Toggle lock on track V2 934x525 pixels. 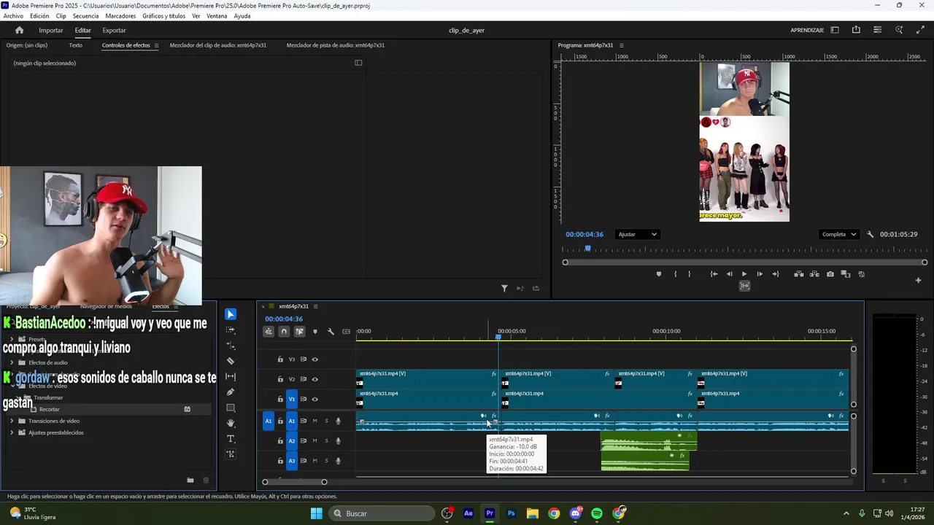click(x=280, y=379)
